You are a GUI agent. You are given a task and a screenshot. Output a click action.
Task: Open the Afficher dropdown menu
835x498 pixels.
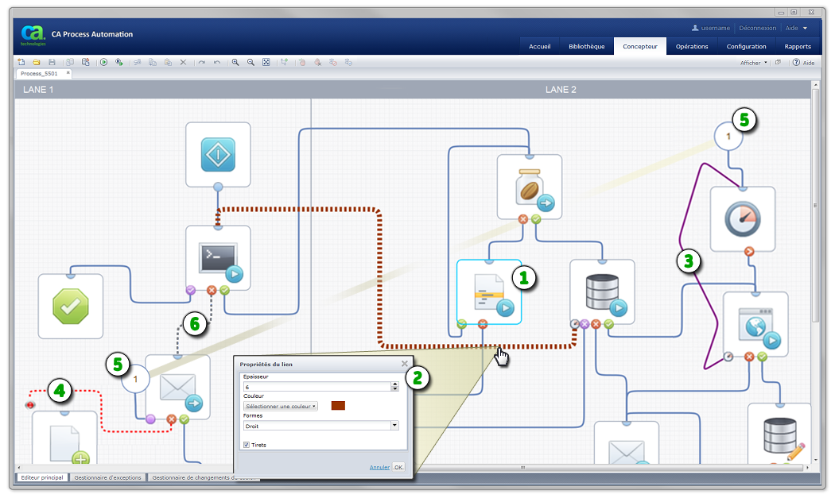point(754,63)
